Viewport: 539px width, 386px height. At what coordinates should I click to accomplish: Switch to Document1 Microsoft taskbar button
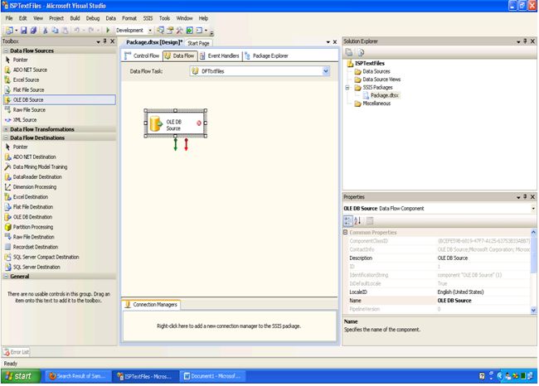coord(213,376)
